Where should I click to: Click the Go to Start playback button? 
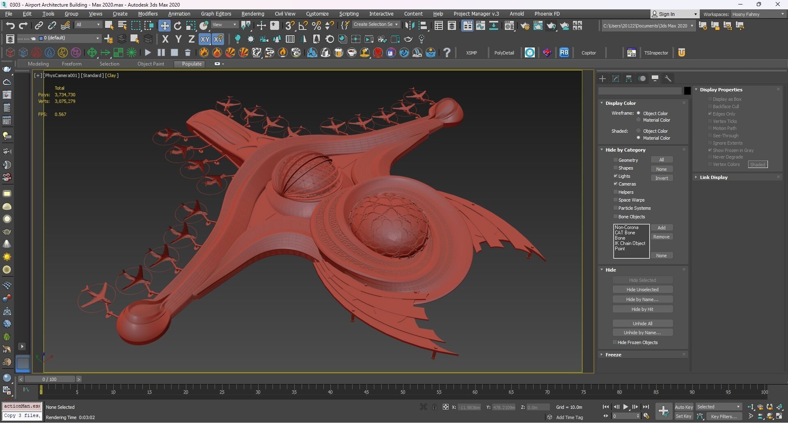606,407
